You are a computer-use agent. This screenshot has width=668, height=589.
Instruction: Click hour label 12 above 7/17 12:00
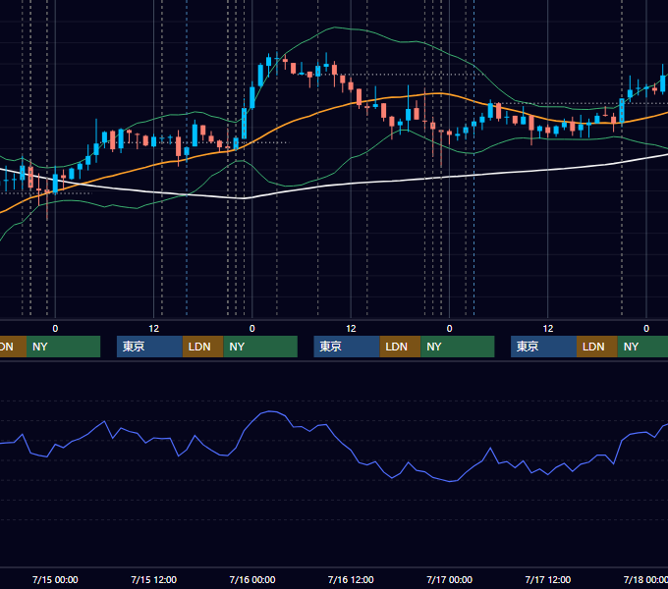548,329
